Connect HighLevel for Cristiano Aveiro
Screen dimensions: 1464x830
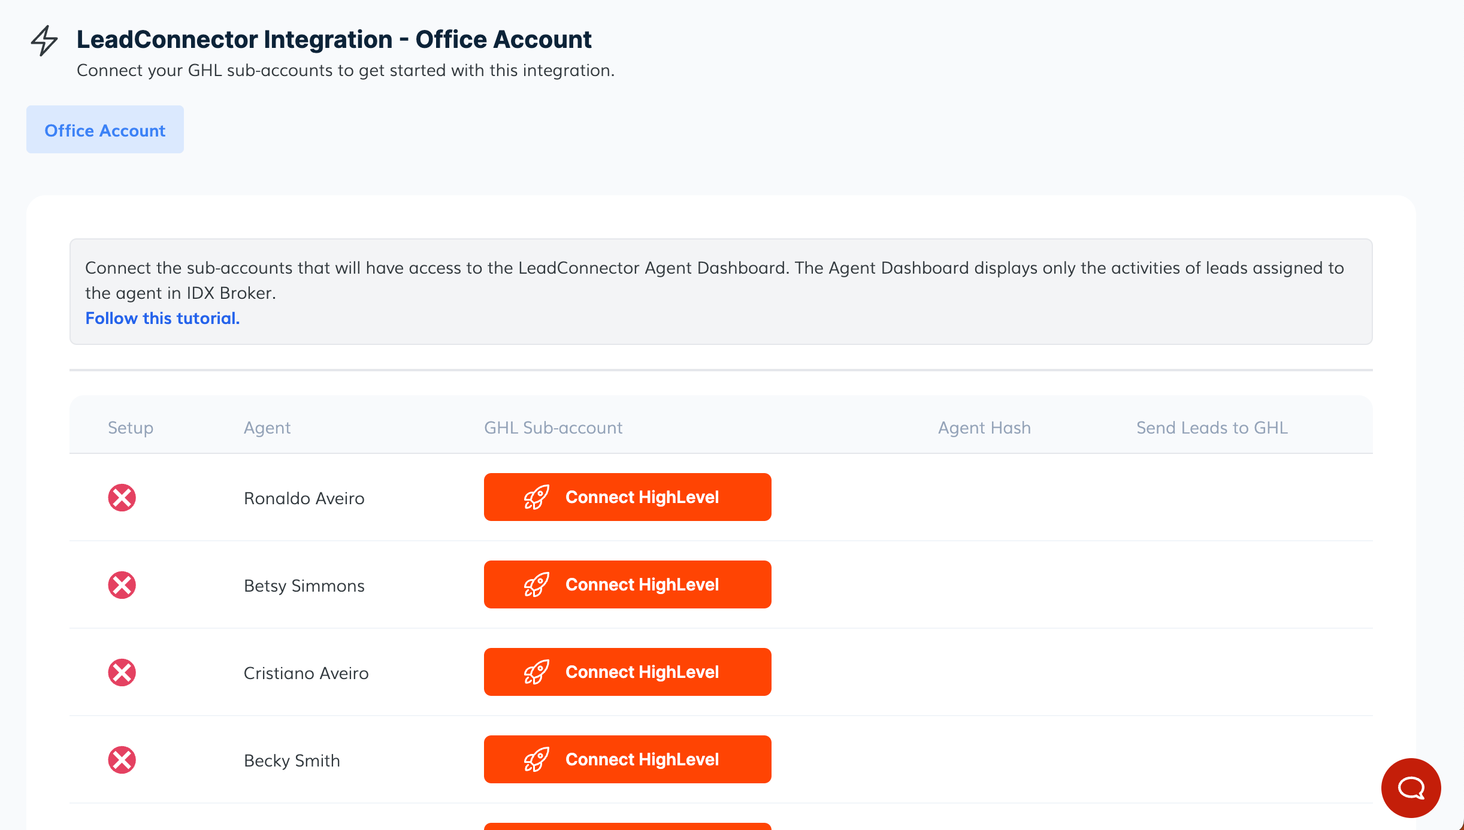point(627,672)
